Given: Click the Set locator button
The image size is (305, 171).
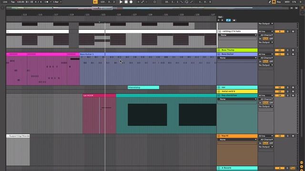Looking at the screenshot, I should (x=220, y=17).
